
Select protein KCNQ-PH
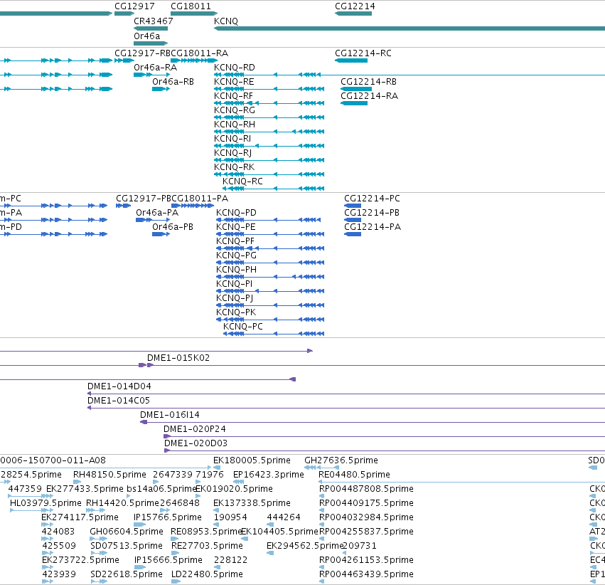pyautogui.click(x=270, y=277)
